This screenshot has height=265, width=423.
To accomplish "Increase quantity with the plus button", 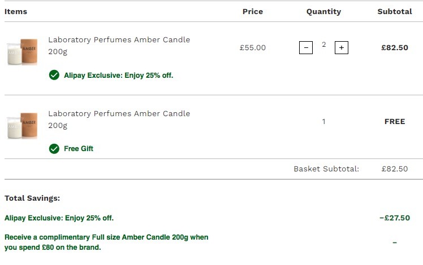I will point(341,47).
